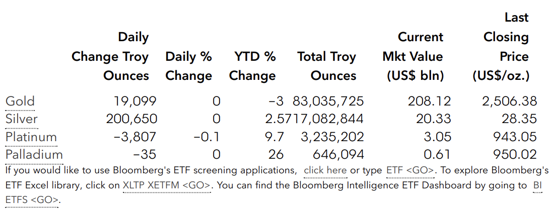
Task: Follow the 'click here' link
Action: point(325,171)
